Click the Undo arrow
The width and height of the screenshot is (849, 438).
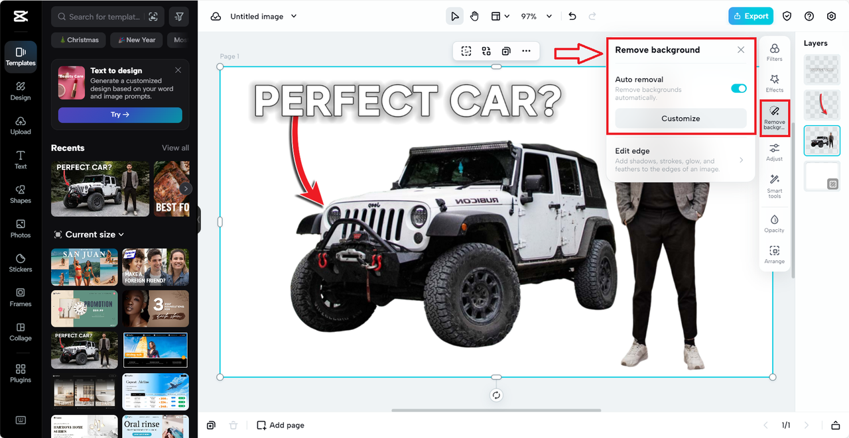point(572,17)
